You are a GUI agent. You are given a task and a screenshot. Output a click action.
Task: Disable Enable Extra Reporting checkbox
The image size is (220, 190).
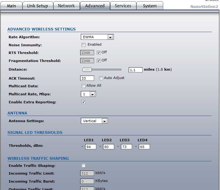point(84,102)
